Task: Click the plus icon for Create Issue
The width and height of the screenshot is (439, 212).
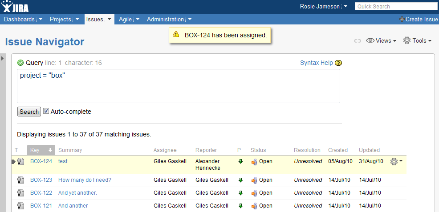Action: coord(402,19)
